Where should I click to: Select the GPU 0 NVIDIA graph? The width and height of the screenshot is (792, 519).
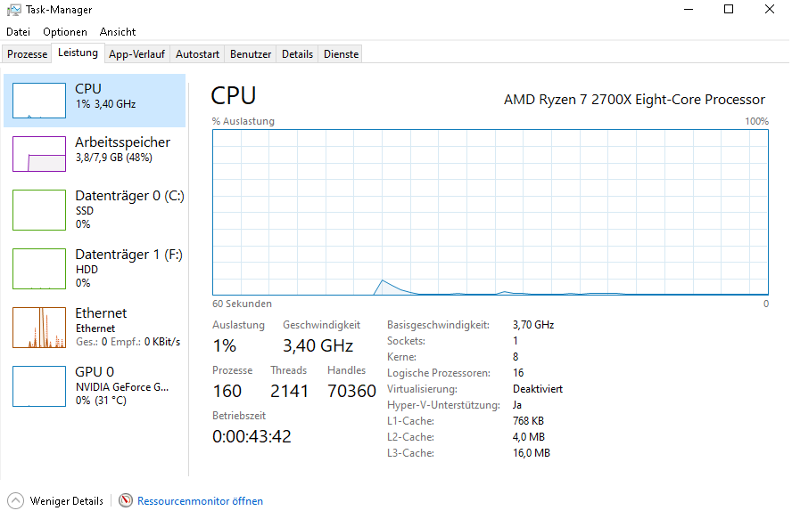pos(39,386)
